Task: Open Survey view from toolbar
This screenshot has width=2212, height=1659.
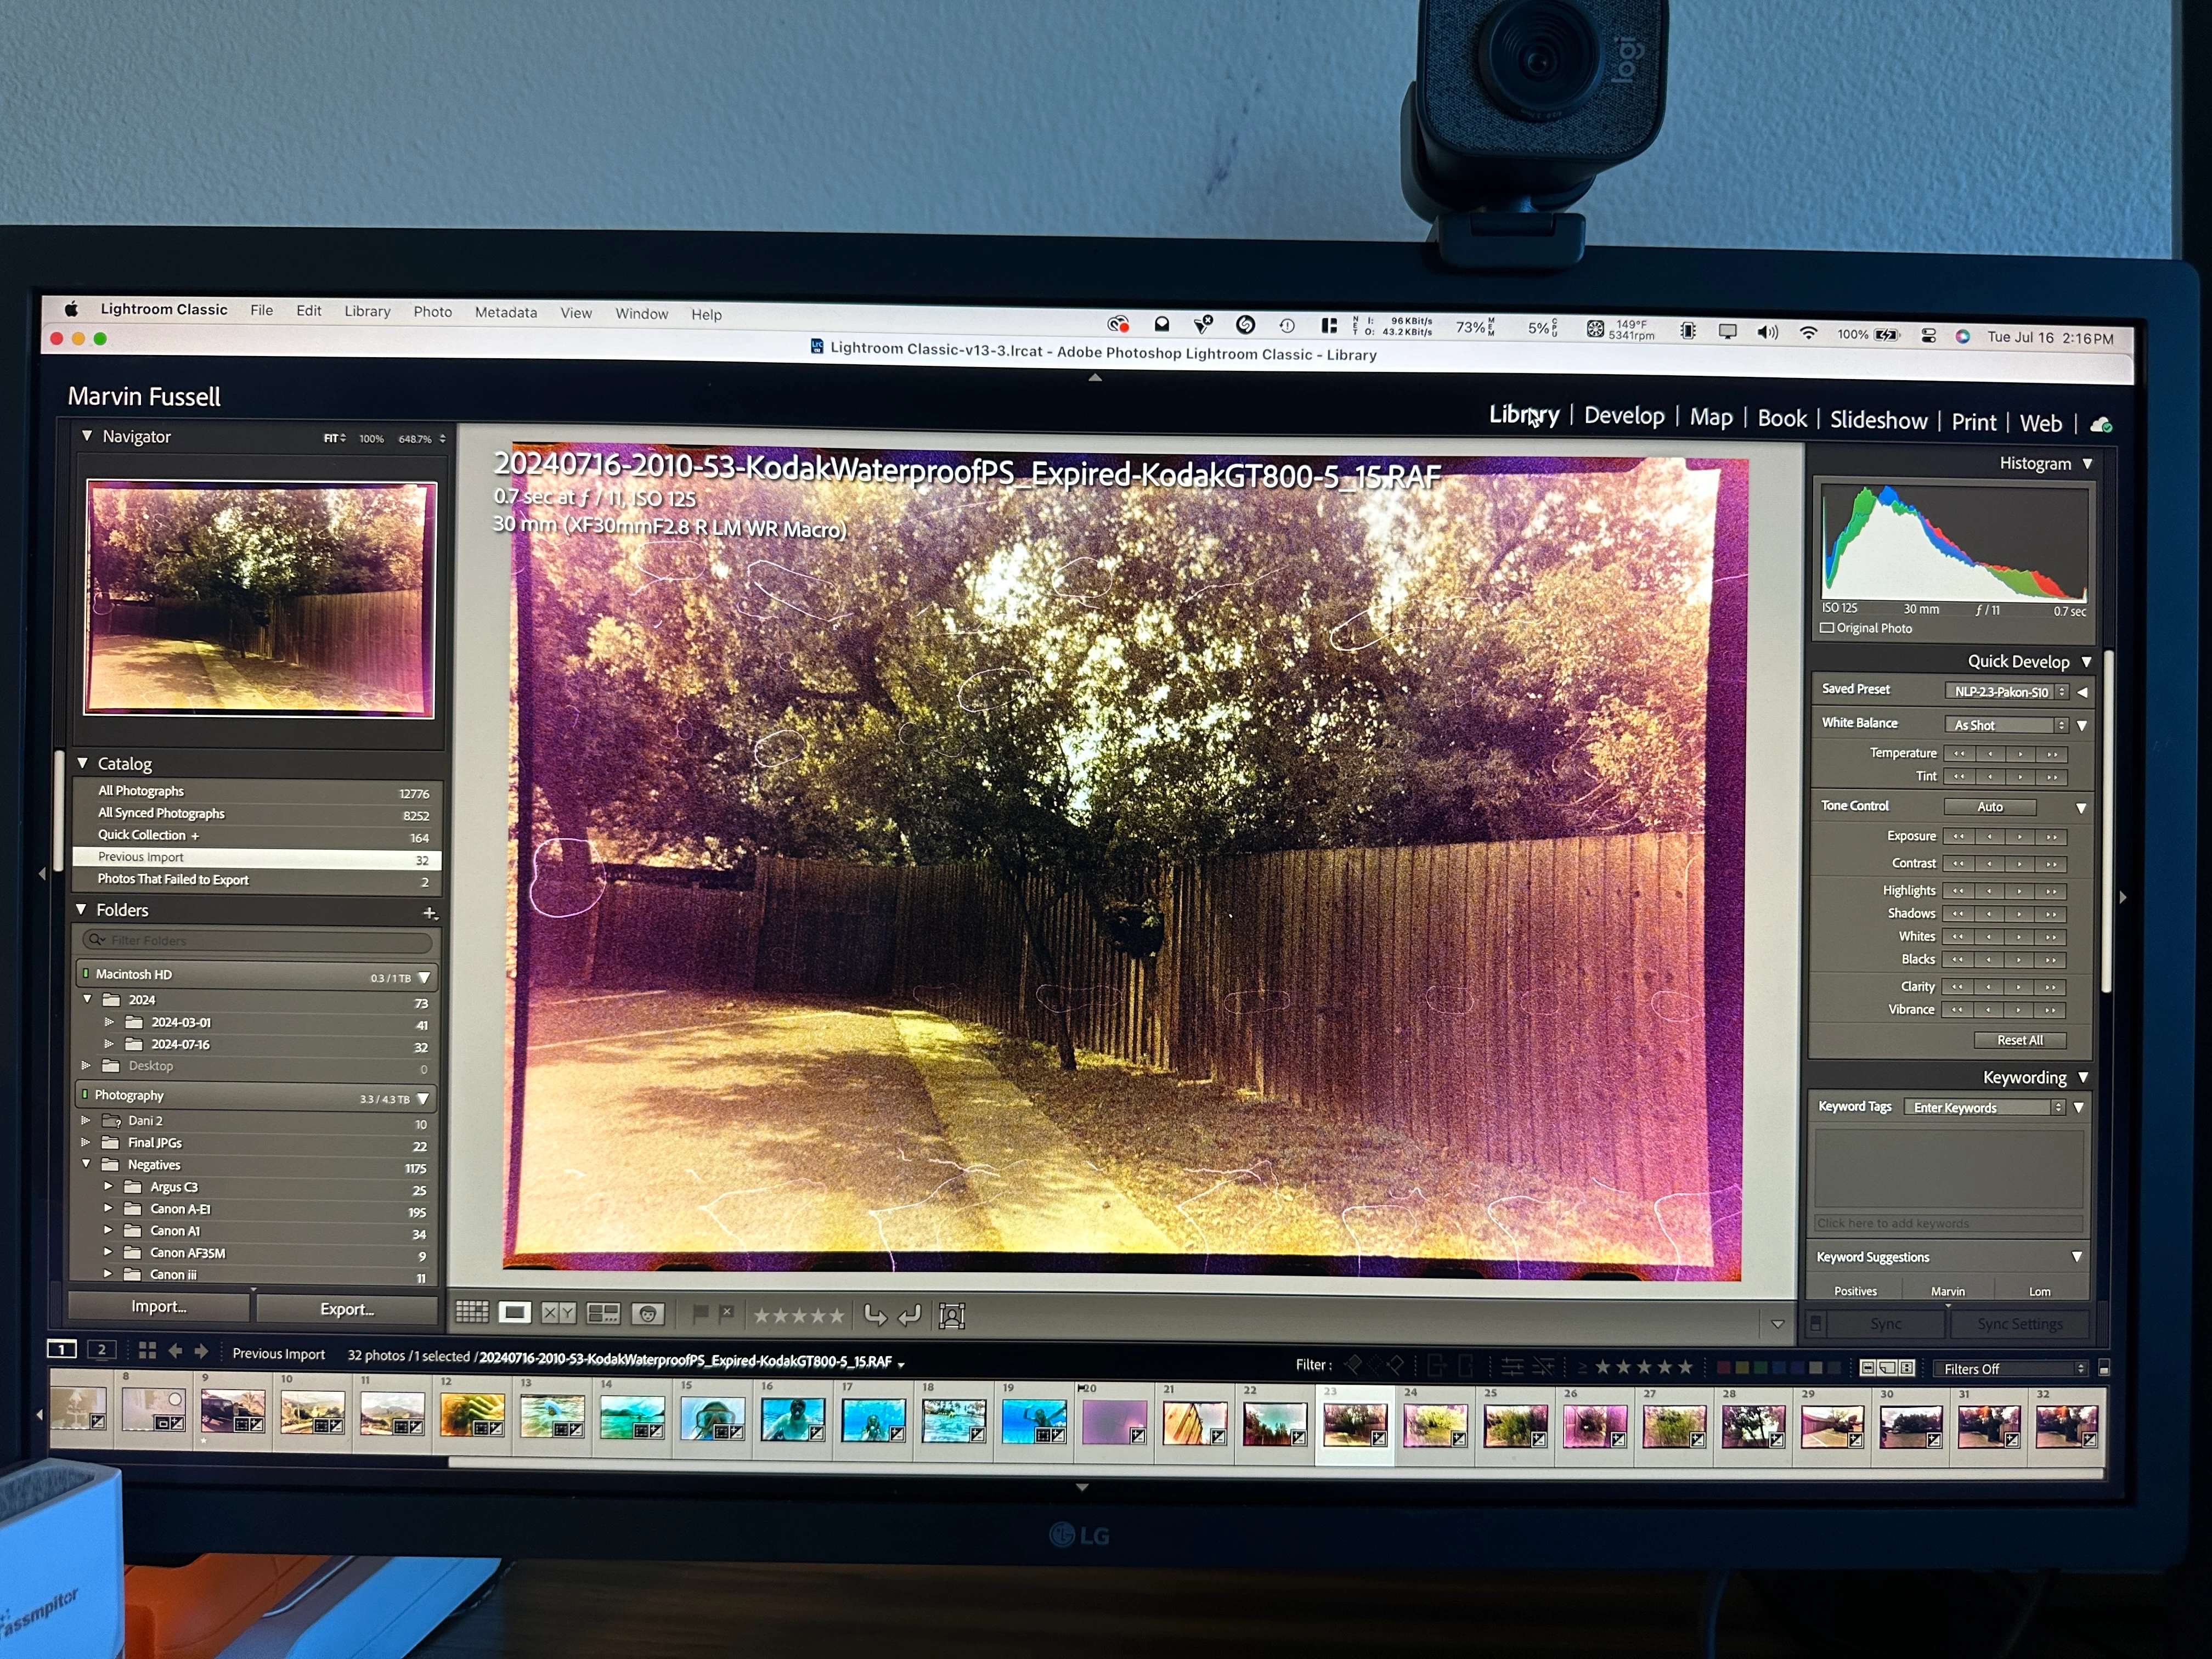Action: 603,1314
